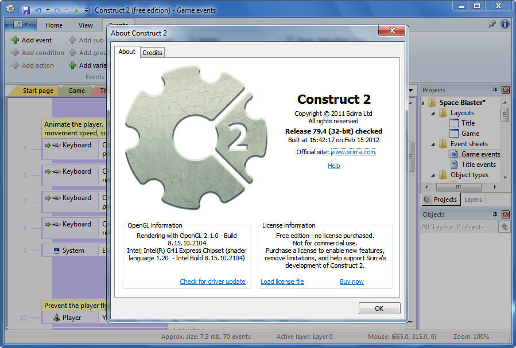
Task: Collapse the Space Blaster project arrow
Action: click(x=423, y=103)
